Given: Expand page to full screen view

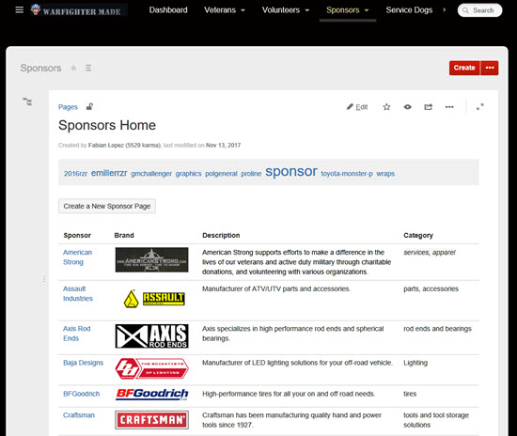Looking at the screenshot, I should pyautogui.click(x=480, y=107).
